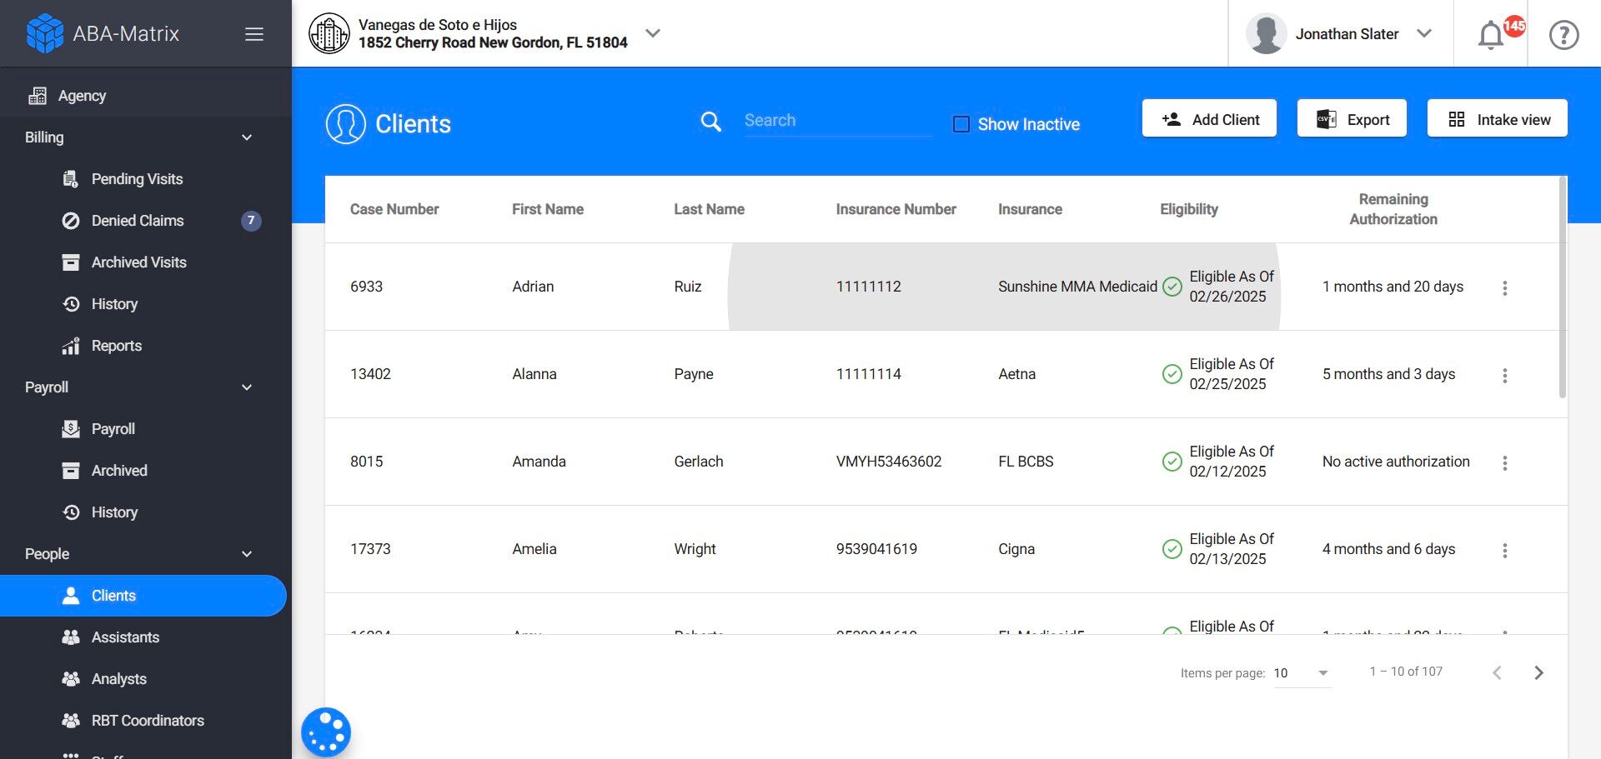Viewport: 1601px width, 759px height.
Task: Switch to Intake view
Action: point(1497,118)
